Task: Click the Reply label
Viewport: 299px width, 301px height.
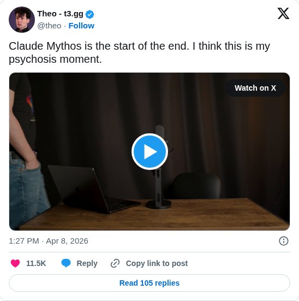Action: tap(87, 263)
